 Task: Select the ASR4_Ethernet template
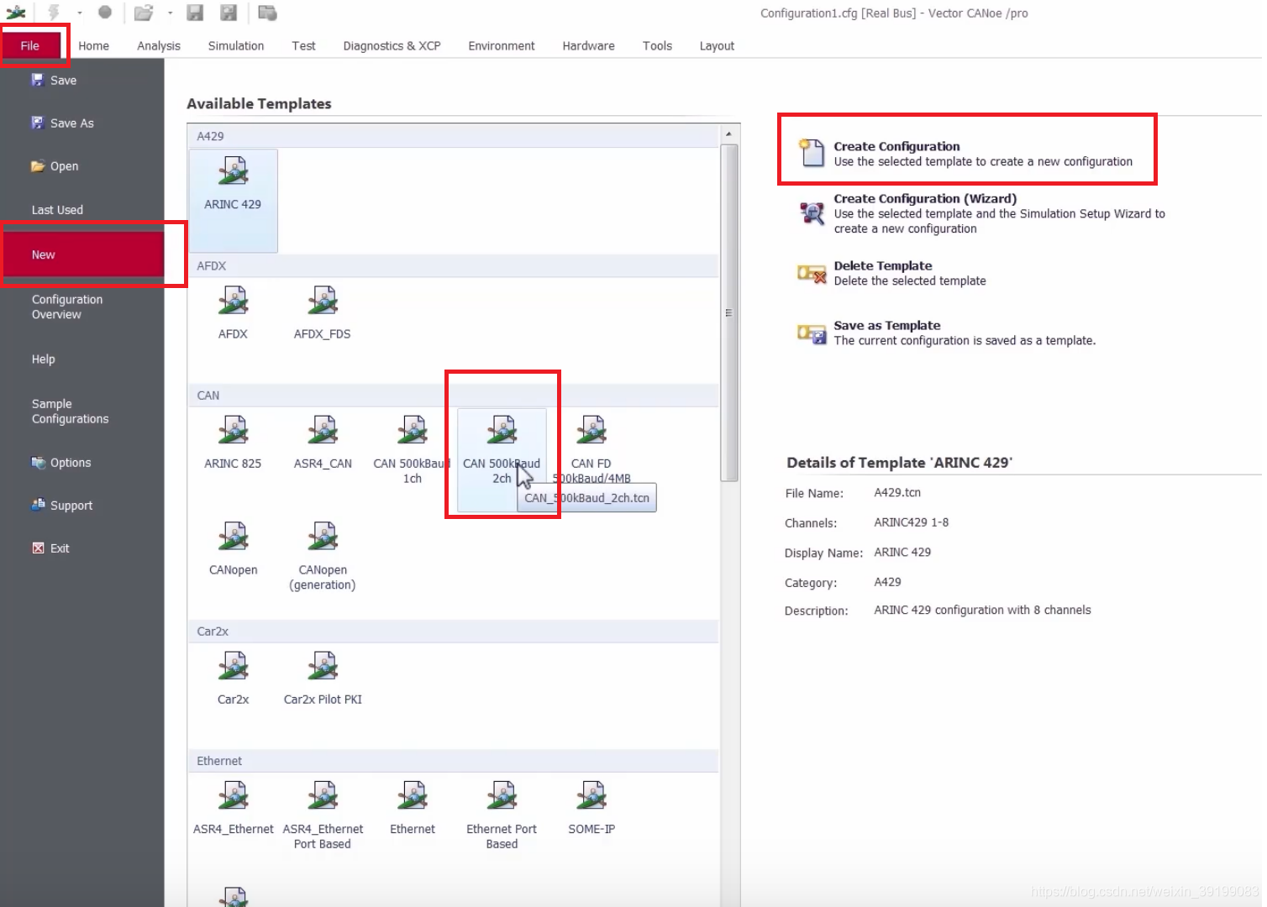pyautogui.click(x=234, y=809)
